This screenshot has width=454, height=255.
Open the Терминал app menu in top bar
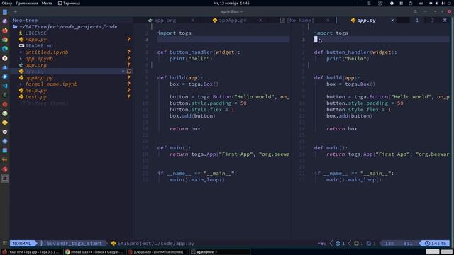[x=69, y=3]
